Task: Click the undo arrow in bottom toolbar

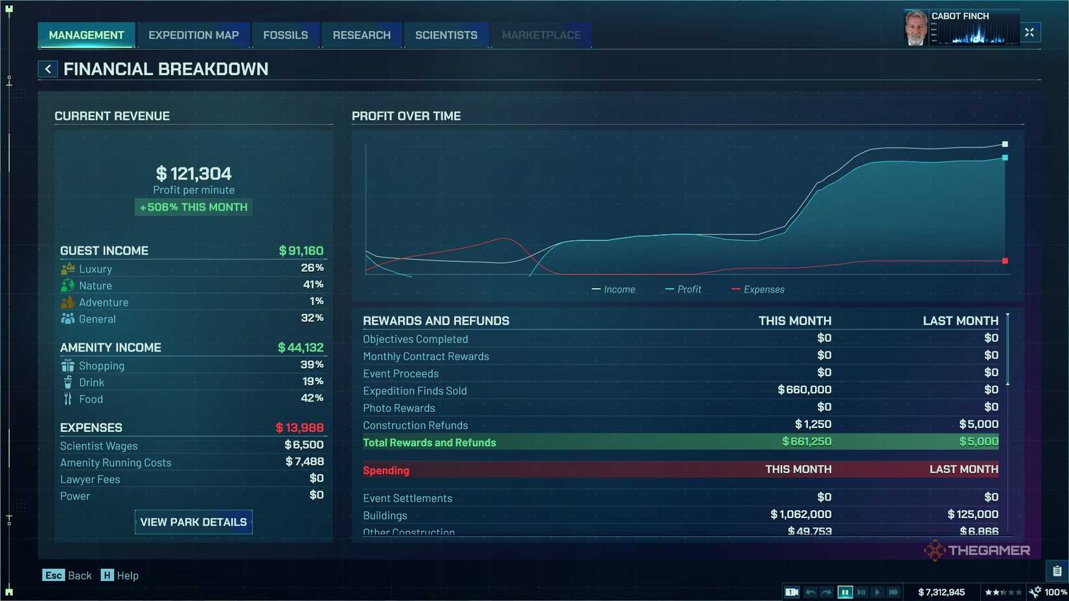Action: tap(810, 591)
